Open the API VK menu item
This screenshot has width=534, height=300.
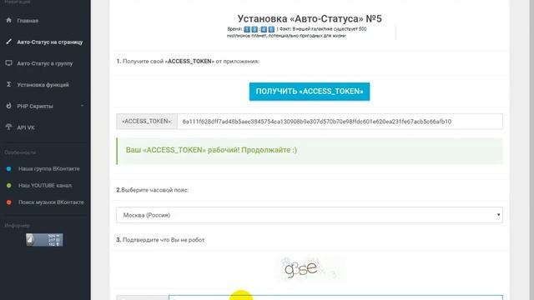click(x=26, y=127)
